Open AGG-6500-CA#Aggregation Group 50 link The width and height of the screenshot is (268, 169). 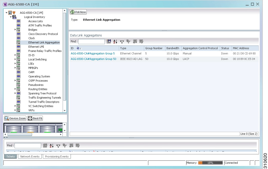point(94,59)
